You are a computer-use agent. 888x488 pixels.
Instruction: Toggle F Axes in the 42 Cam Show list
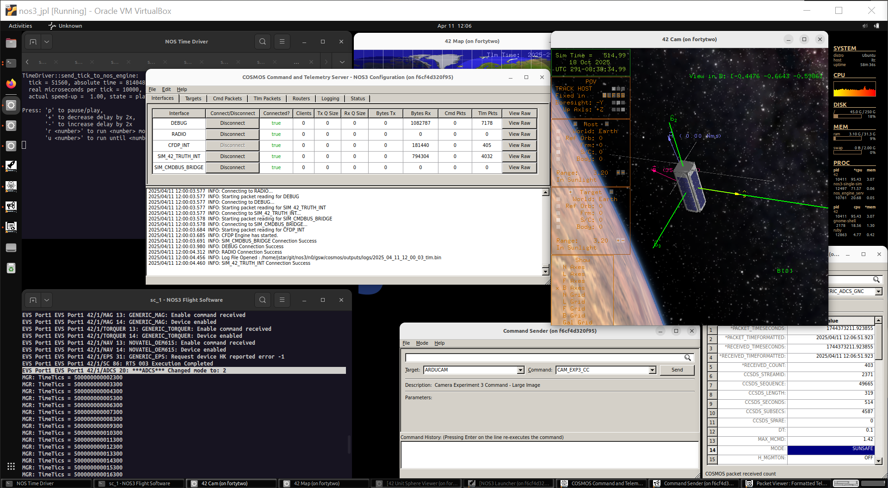point(573,281)
